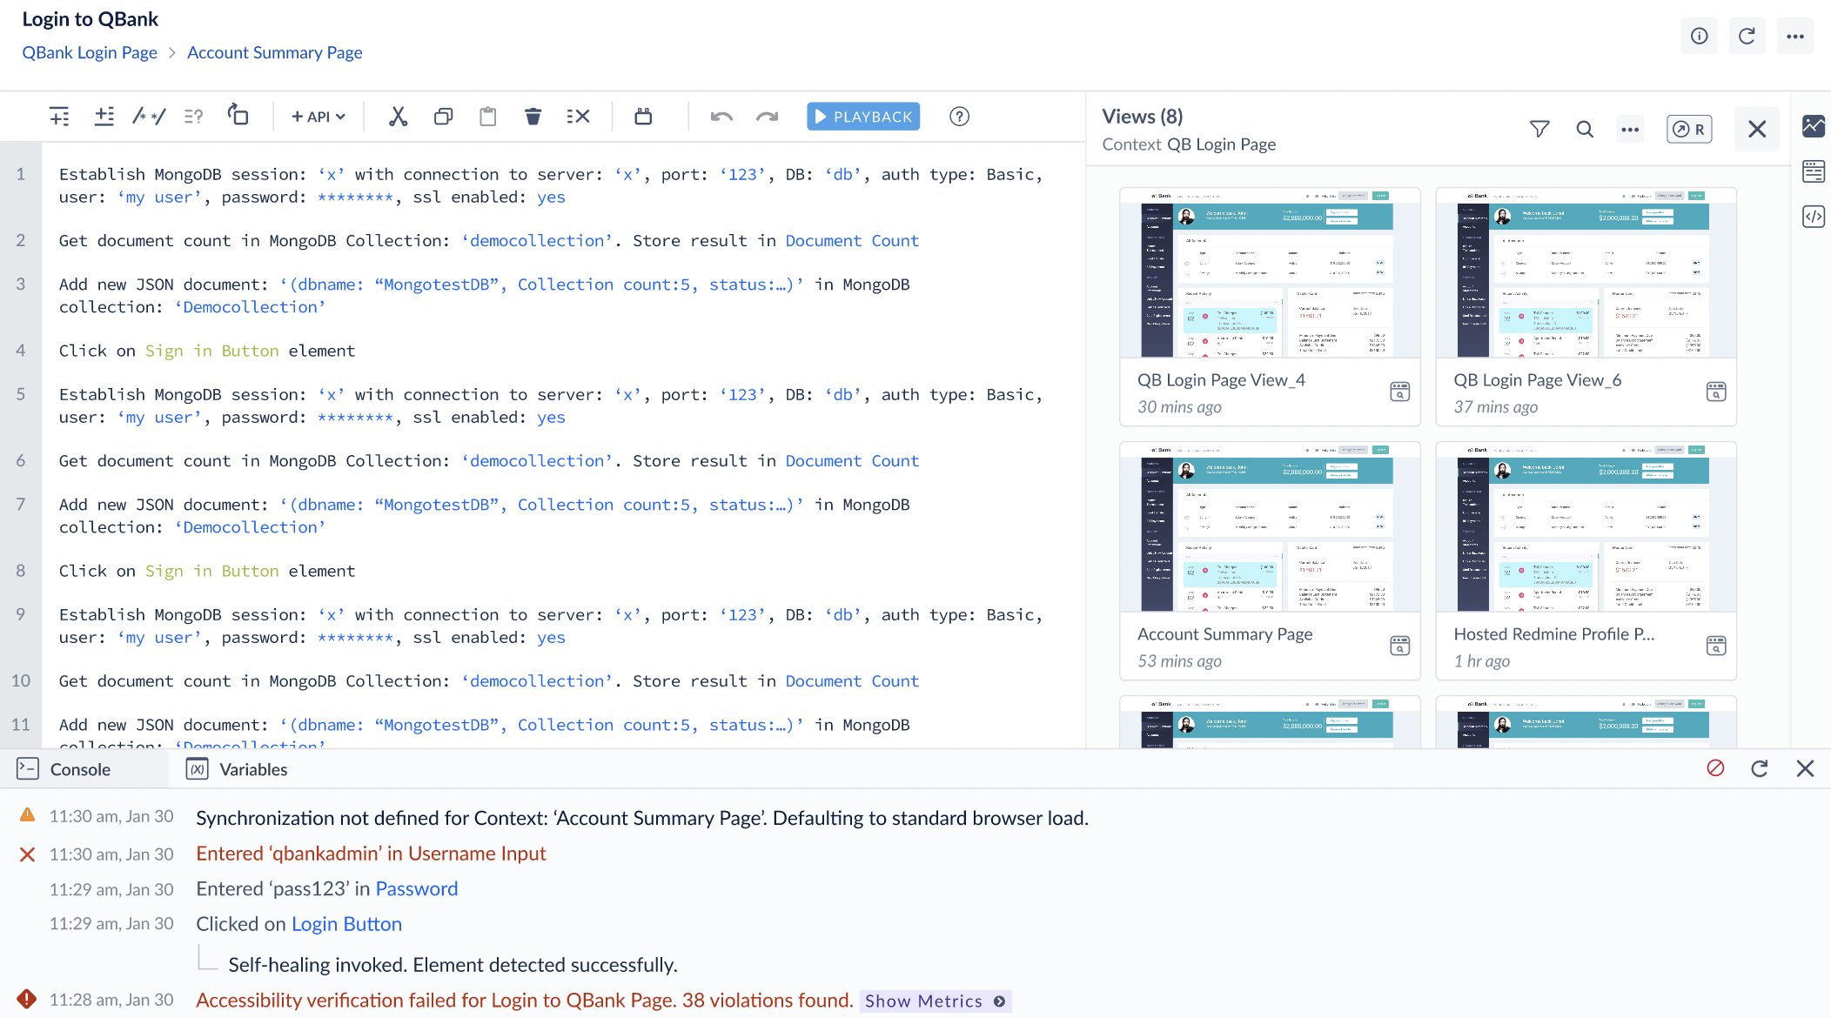
Task: Start PLAYBACK of the test
Action: [x=863, y=117]
